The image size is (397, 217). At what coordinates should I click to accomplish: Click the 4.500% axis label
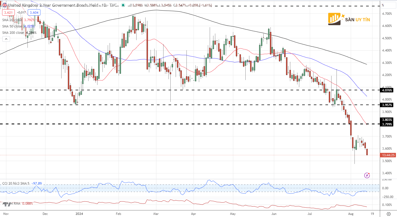pos(387,38)
